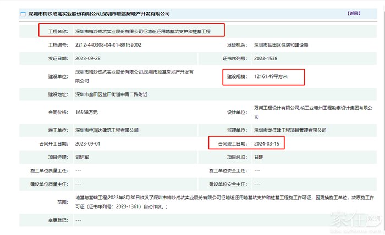Click the 项目总监 name 甘旺
This screenshot has height=235, width=385.
click(260, 157)
